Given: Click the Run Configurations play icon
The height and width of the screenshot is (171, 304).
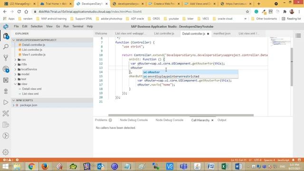Looking at the screenshot, I should (6, 103).
